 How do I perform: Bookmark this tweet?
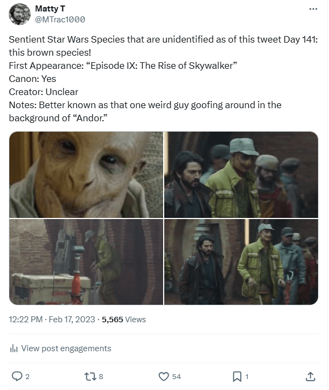point(237,376)
